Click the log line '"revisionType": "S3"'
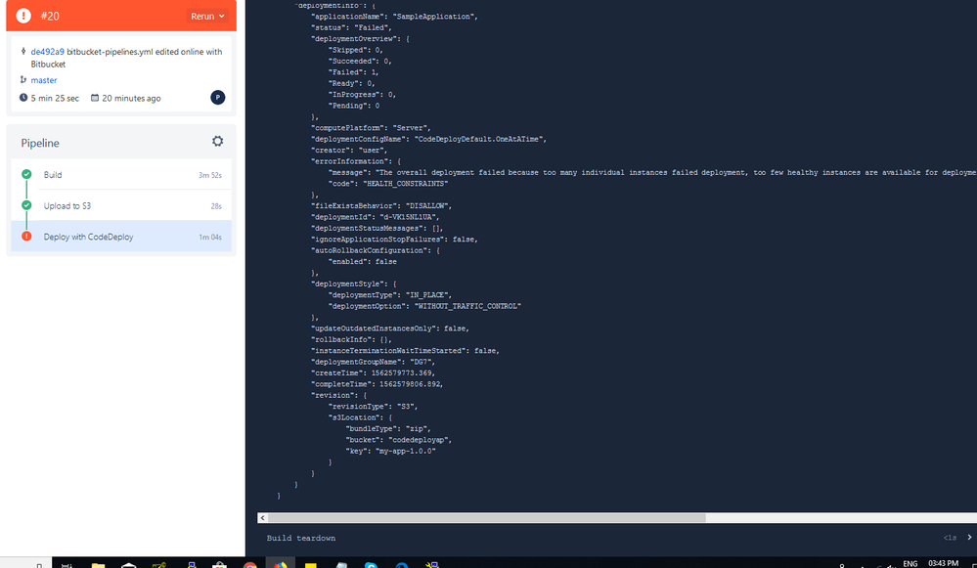This screenshot has width=977, height=568. tap(374, 406)
